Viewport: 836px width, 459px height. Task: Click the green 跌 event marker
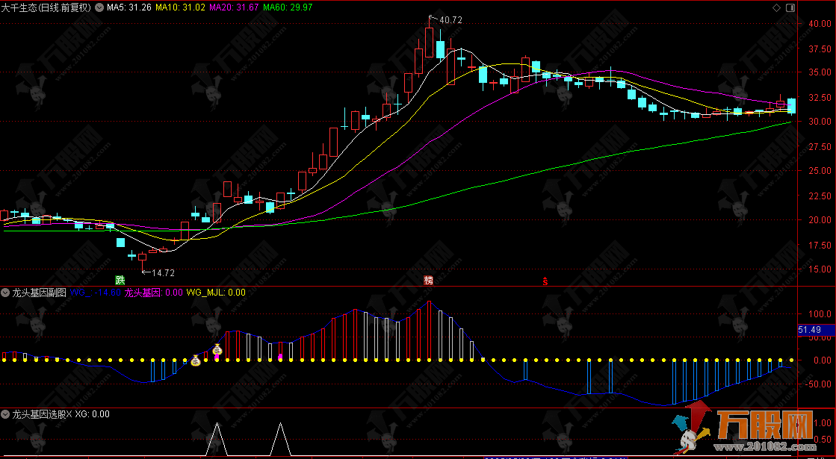point(120,280)
